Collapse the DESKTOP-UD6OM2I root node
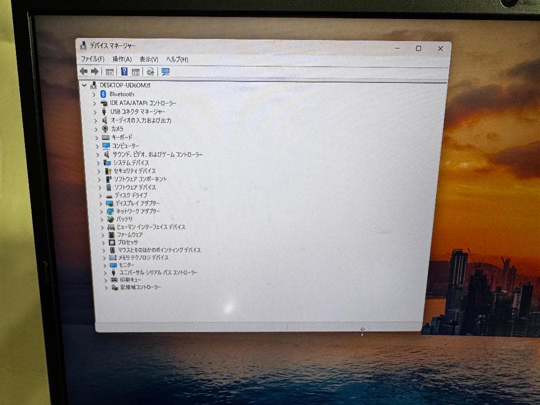This screenshot has height=405, width=540. pos(84,85)
